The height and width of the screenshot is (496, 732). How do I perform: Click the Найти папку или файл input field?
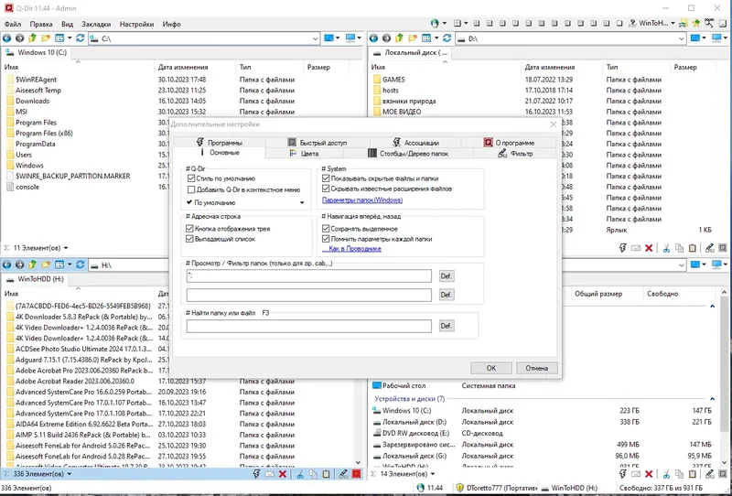click(x=308, y=326)
